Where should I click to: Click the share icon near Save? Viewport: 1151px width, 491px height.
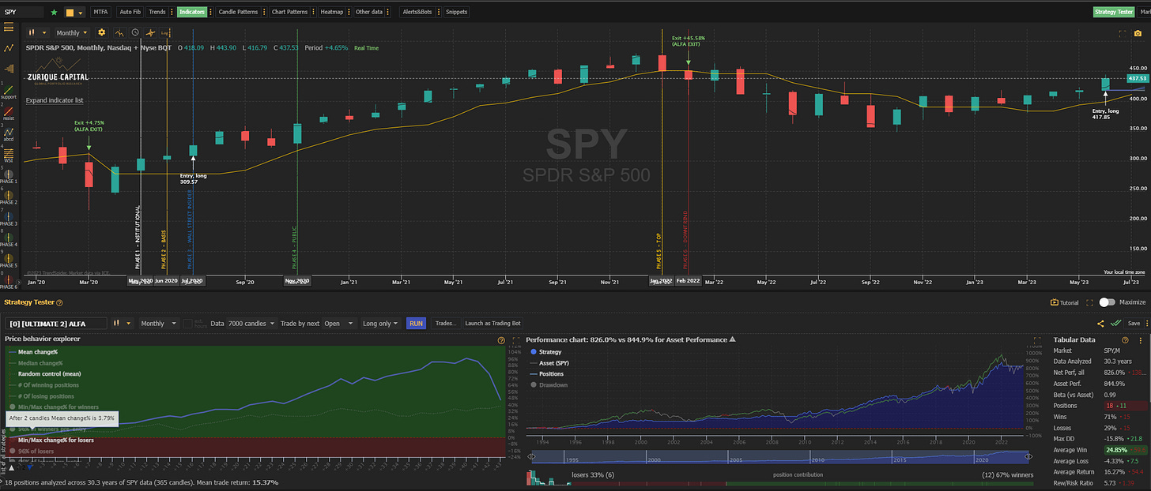pyautogui.click(x=1101, y=323)
